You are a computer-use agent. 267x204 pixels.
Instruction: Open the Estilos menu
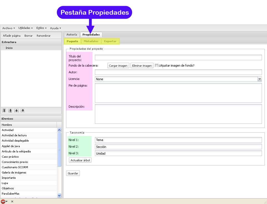(x=41, y=28)
